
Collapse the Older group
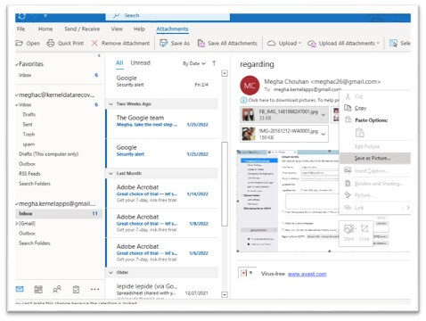(x=111, y=272)
